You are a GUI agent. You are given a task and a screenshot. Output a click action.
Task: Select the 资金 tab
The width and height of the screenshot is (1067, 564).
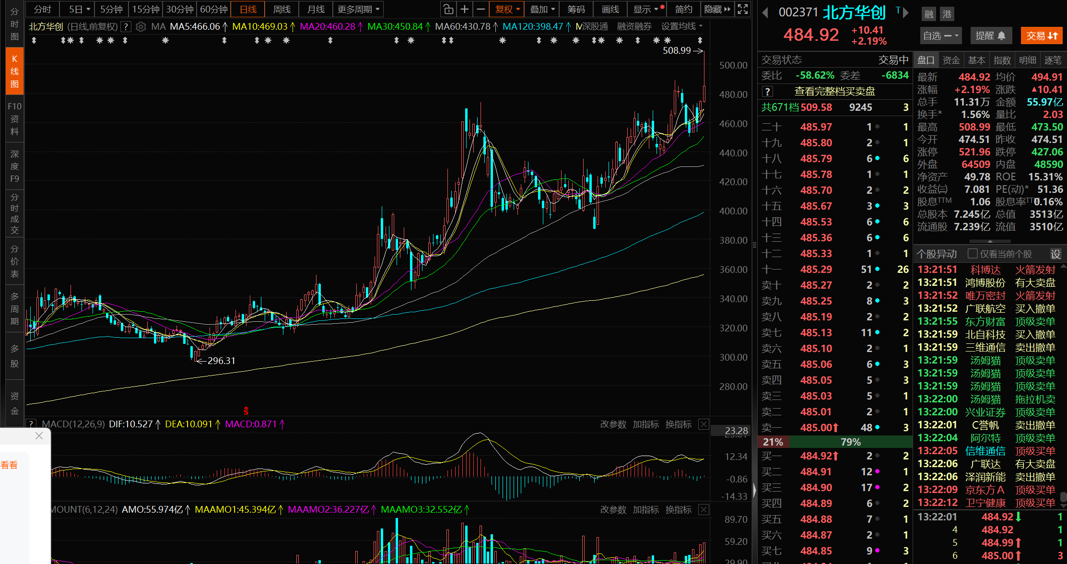[951, 60]
